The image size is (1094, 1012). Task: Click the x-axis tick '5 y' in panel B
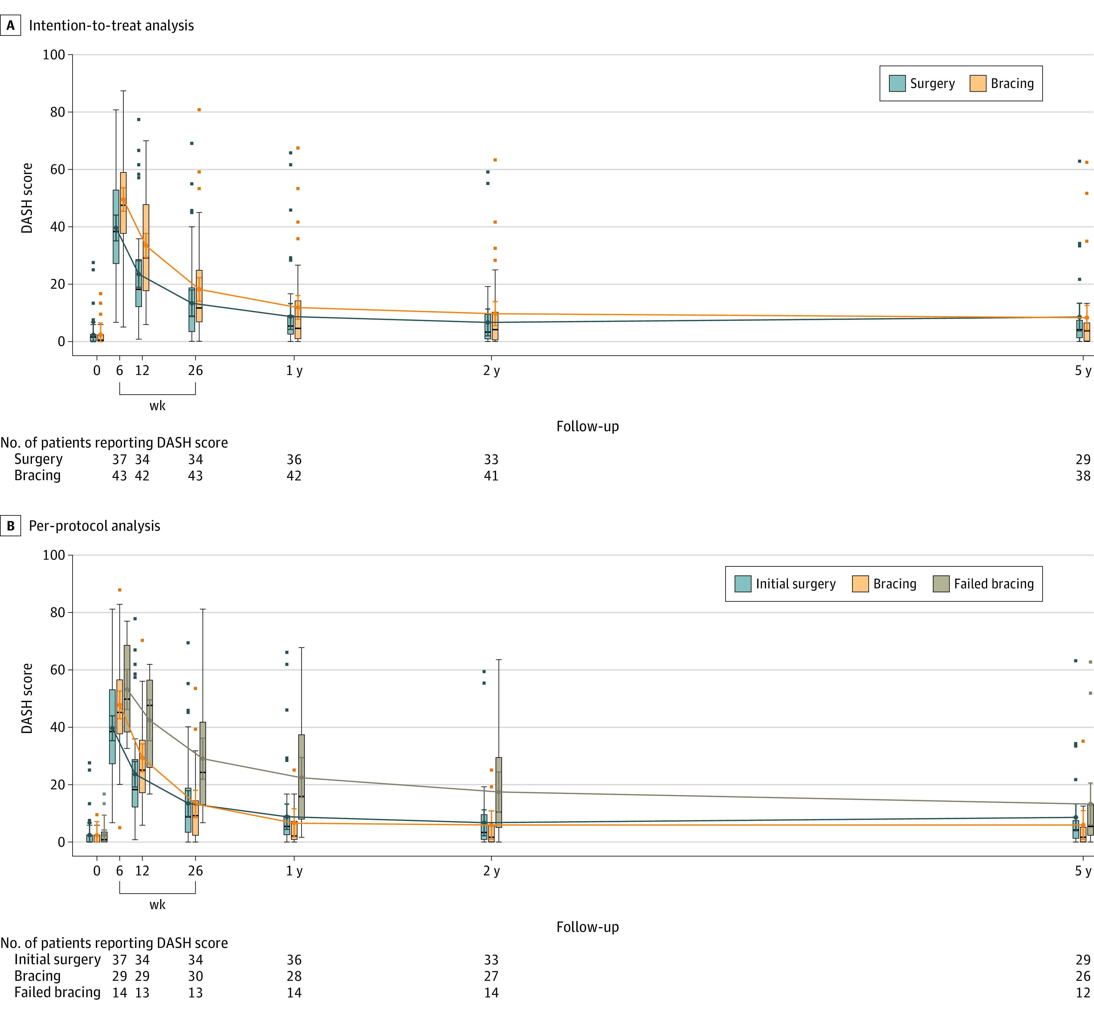click(x=1083, y=872)
